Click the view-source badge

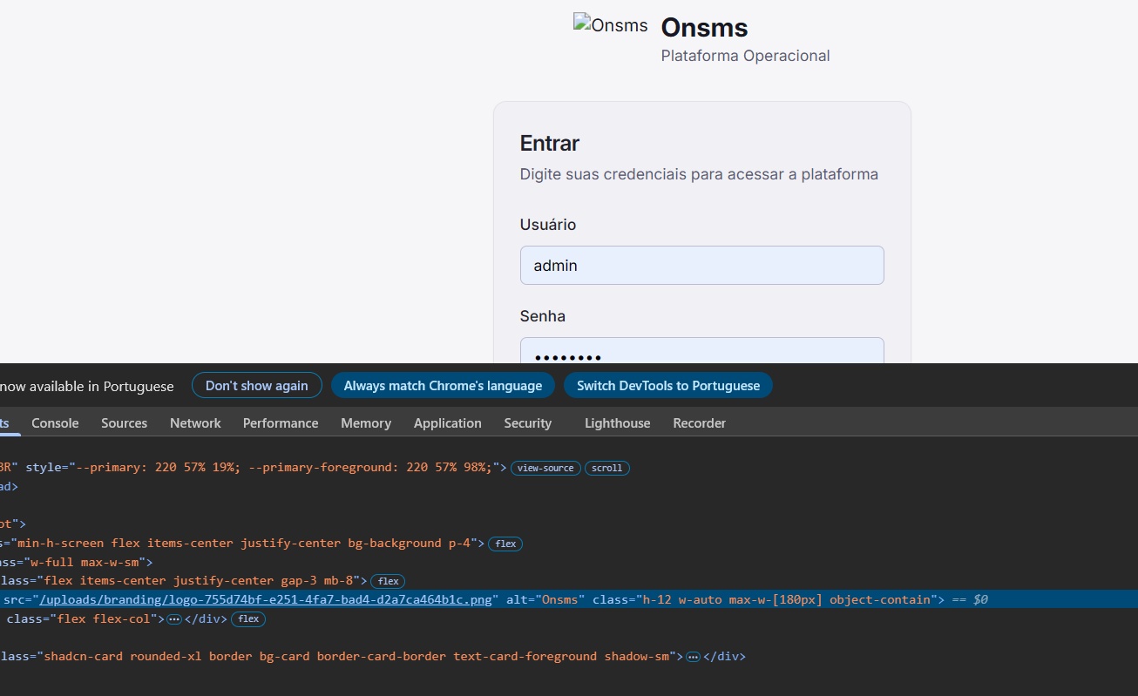click(545, 468)
